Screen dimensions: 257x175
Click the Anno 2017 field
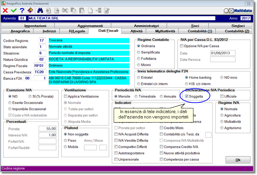pyautogui.click(x=245, y=18)
